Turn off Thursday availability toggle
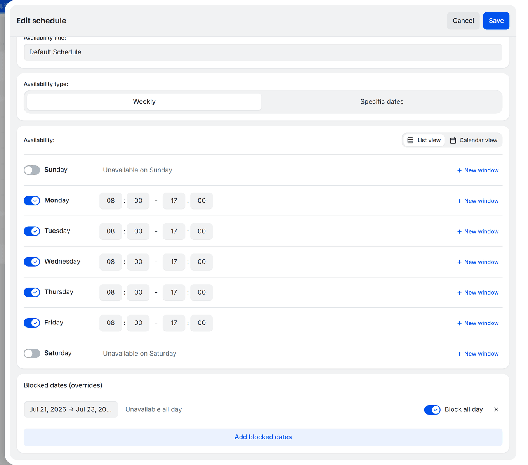 pyautogui.click(x=32, y=292)
